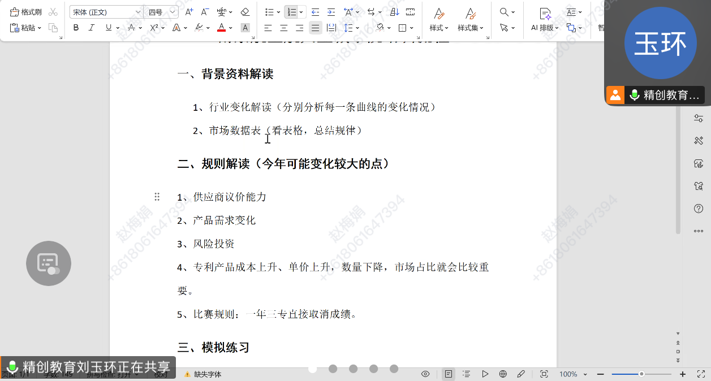Paste with the 粘贴 clipboard button
This screenshot has width=711, height=381.
(x=22, y=28)
